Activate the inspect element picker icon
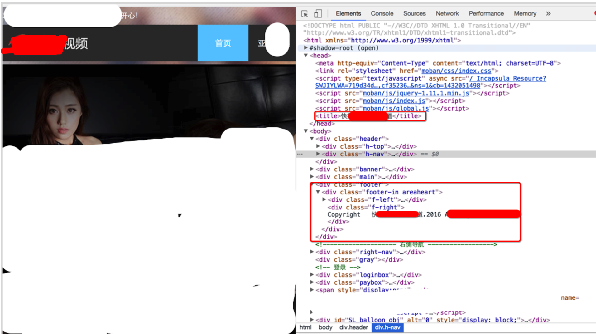The width and height of the screenshot is (596, 334). [x=305, y=14]
